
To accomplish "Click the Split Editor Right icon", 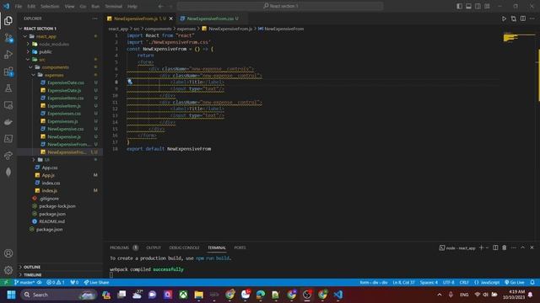I will point(523,19).
